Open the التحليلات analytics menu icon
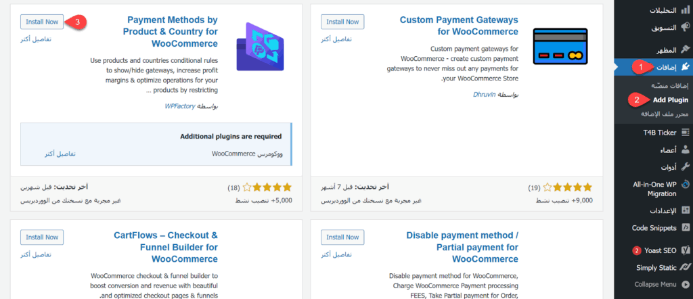The width and height of the screenshot is (693, 299). [685, 11]
